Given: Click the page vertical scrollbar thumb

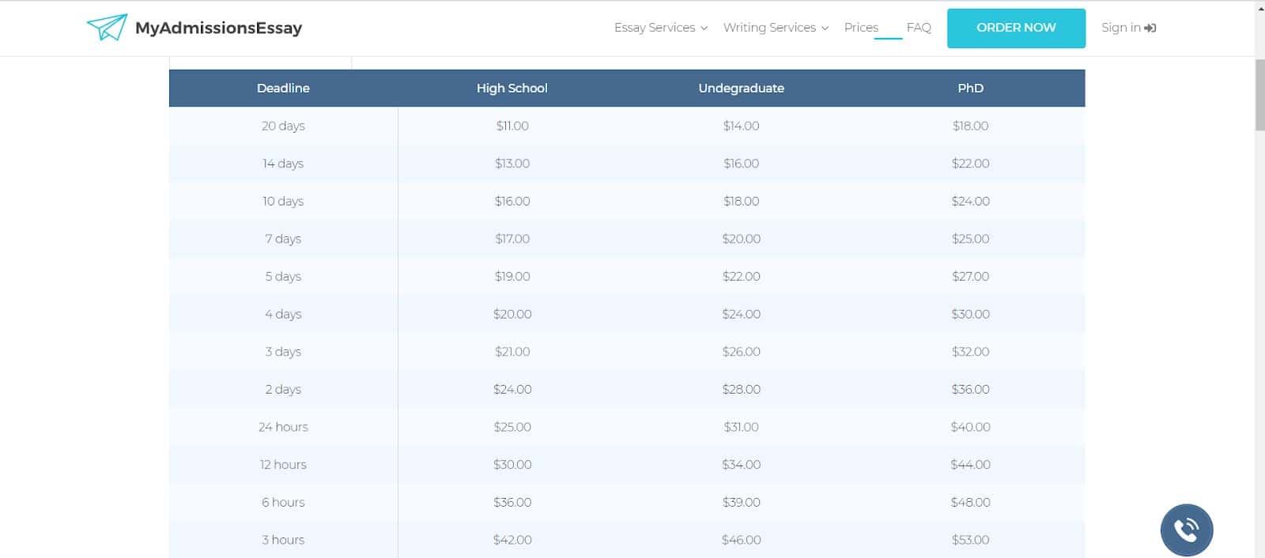Looking at the screenshot, I should [x=1259, y=94].
